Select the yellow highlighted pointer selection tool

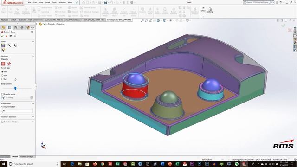(3, 50)
